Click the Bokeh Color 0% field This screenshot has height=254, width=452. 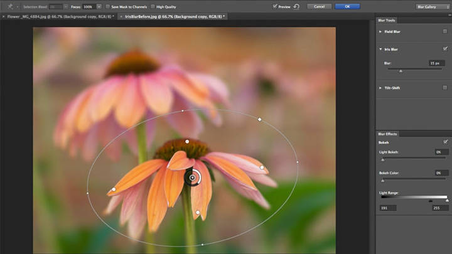pos(441,173)
